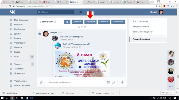The height and width of the screenshot is (100, 179).
Task: Expand Как-пожаловаться png download options
Action: (x=57, y=93)
